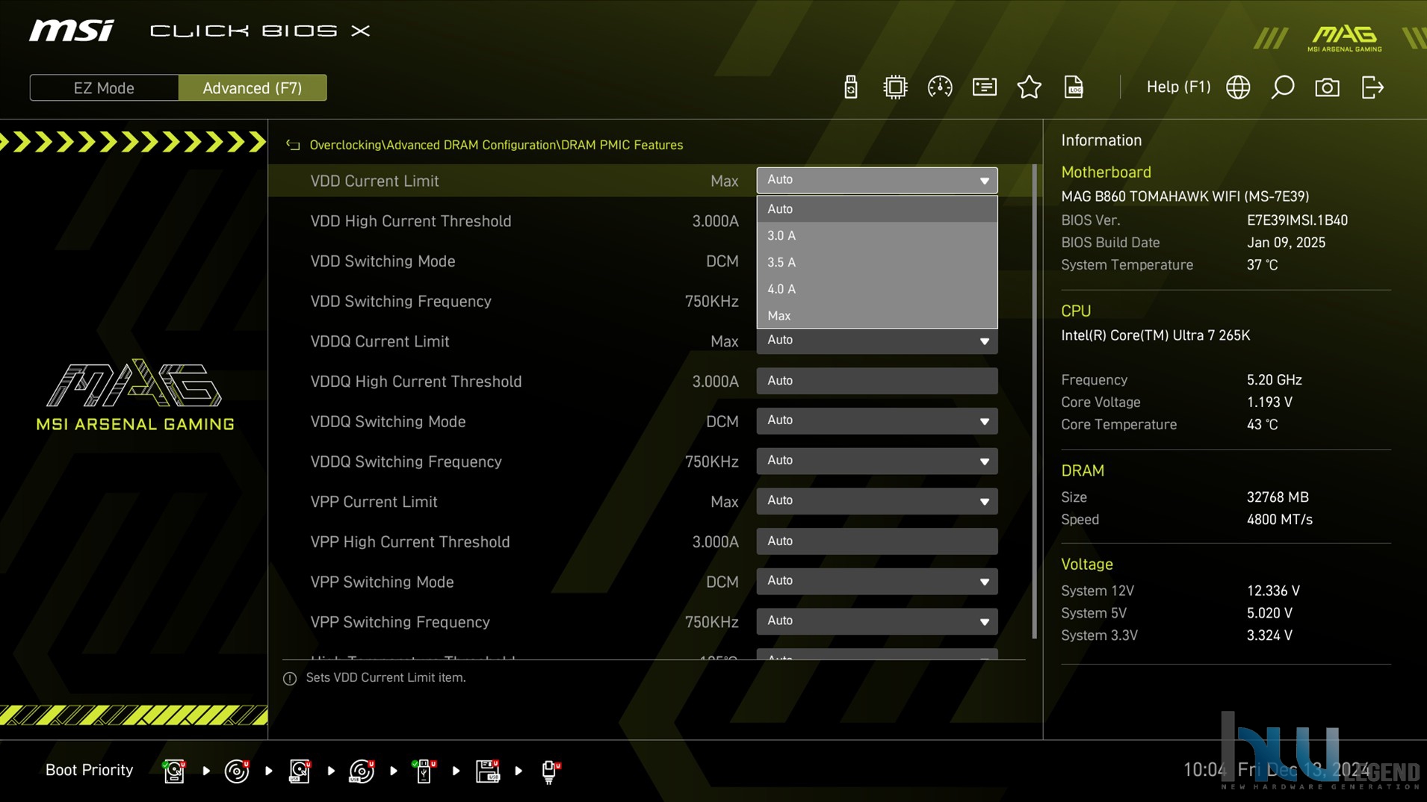Click the breadcrumb path Overclocking\Advanced DRAM Configuration\DRAM PMIC Features

tap(496, 145)
